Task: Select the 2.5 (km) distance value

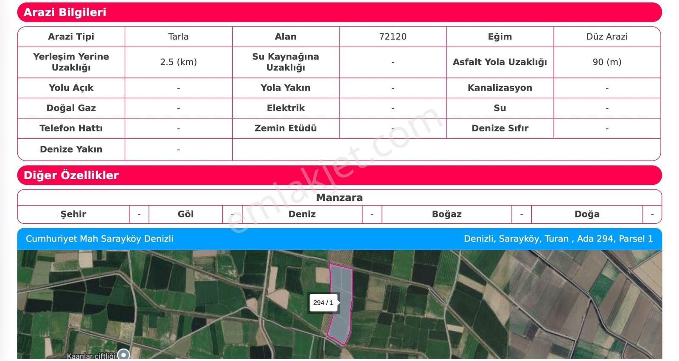Action: point(179,62)
